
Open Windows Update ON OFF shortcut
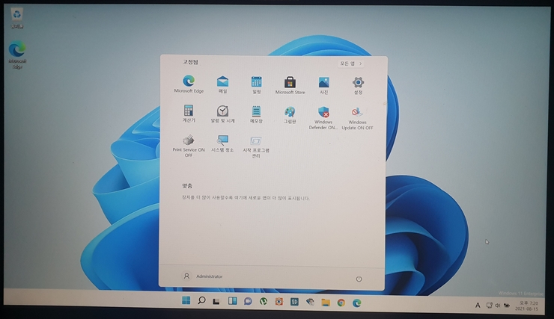pyautogui.click(x=357, y=118)
